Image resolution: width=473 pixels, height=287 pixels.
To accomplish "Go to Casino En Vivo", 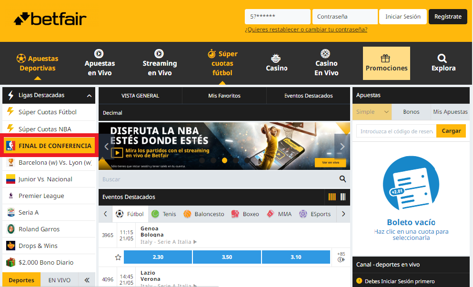I will (x=326, y=63).
